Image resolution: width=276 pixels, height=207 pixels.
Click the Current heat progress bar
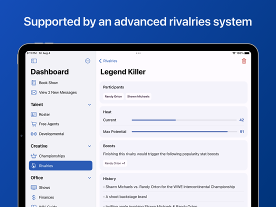click(x=184, y=120)
